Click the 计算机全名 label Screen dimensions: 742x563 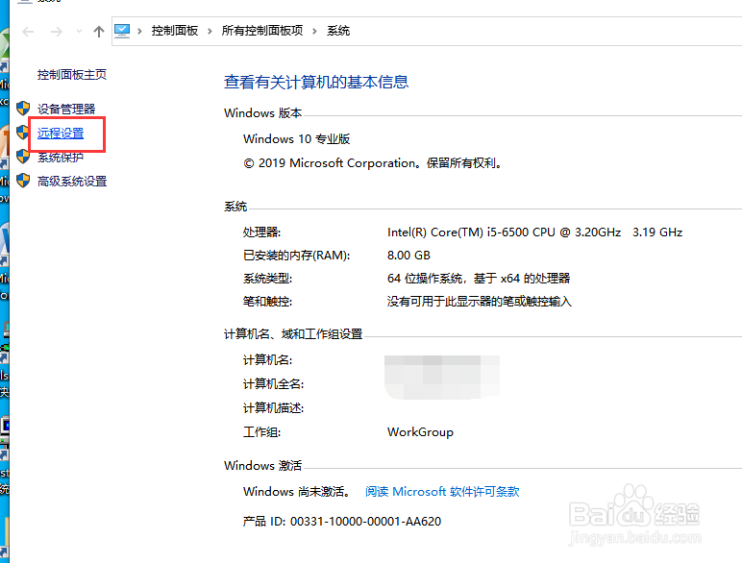274,384
